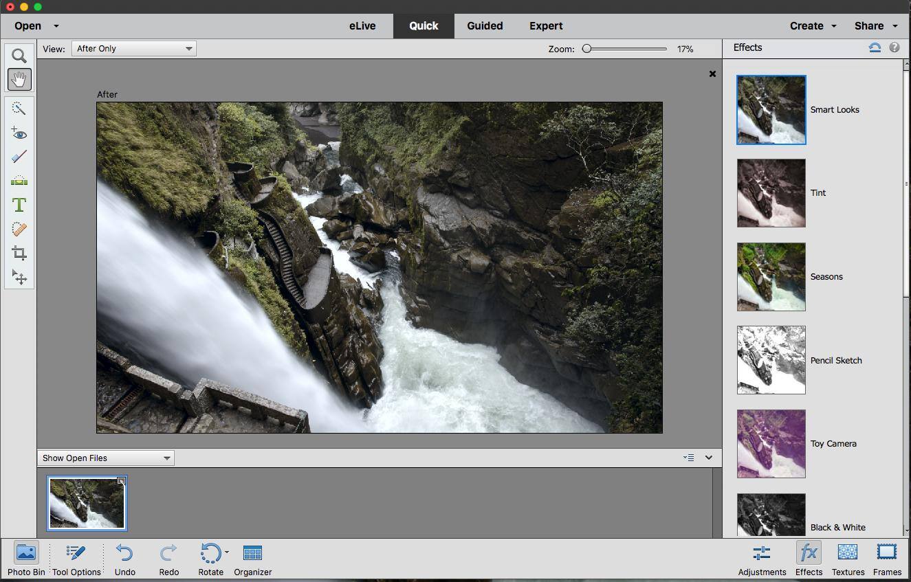Image resolution: width=911 pixels, height=582 pixels.
Task: Select the Quick Selection tool
Action: click(19, 109)
